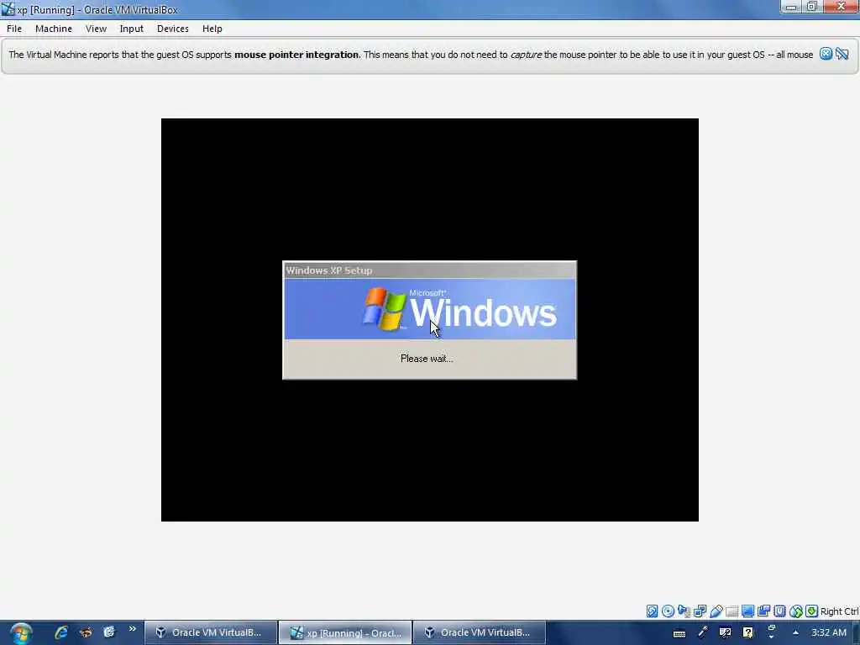Open the Machine menu

tap(54, 29)
